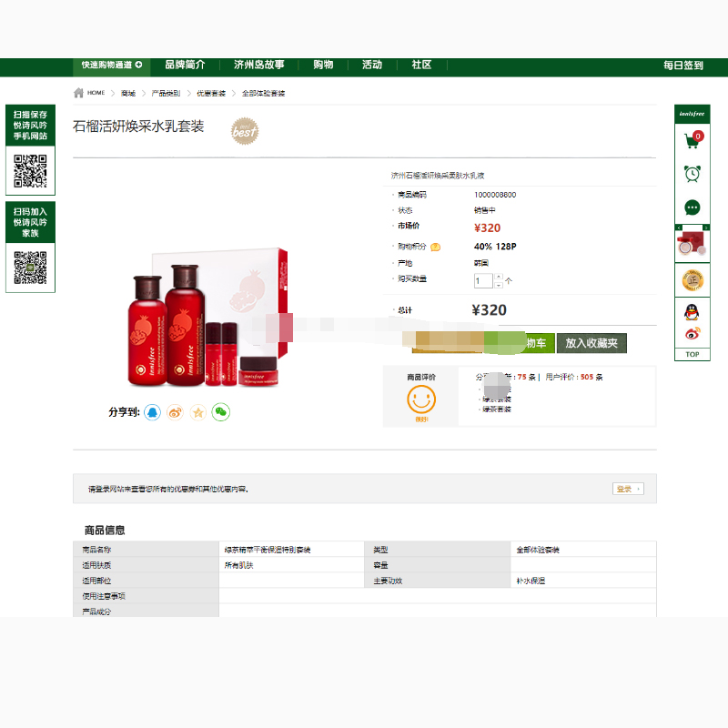Go to 优惠套装 in the breadcrumb
Image resolution: width=728 pixels, height=728 pixels.
pyautogui.click(x=211, y=94)
